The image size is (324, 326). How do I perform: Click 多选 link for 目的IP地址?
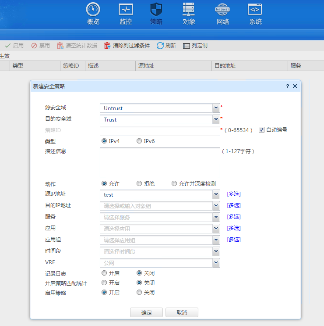tap(234, 205)
